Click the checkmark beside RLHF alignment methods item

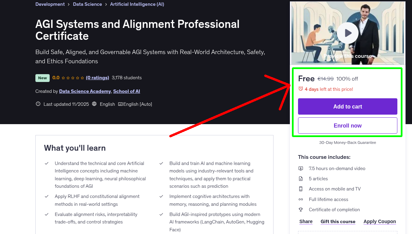[x=47, y=197]
